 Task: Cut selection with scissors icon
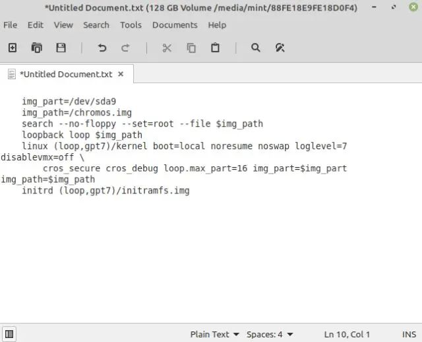click(167, 48)
